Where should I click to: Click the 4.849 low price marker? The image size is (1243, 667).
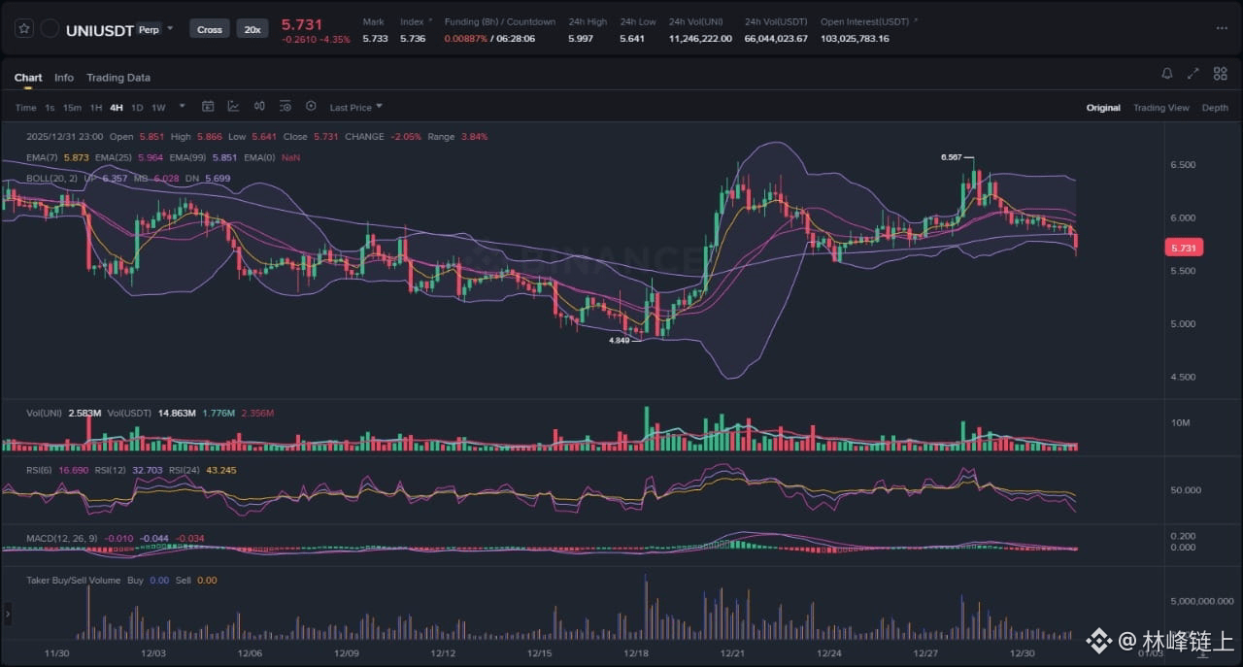(x=620, y=341)
